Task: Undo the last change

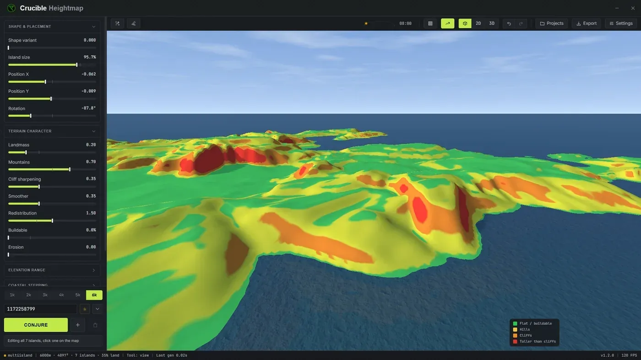Action: coord(509,23)
